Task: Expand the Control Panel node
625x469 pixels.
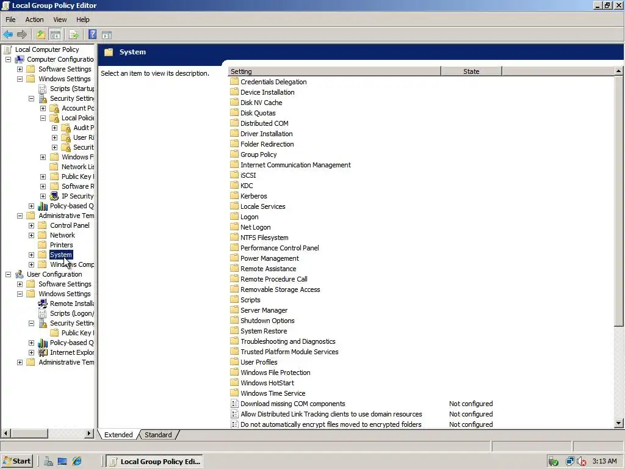Action: [31, 225]
